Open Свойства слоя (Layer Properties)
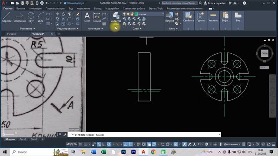The image size is (278, 156). point(116,19)
